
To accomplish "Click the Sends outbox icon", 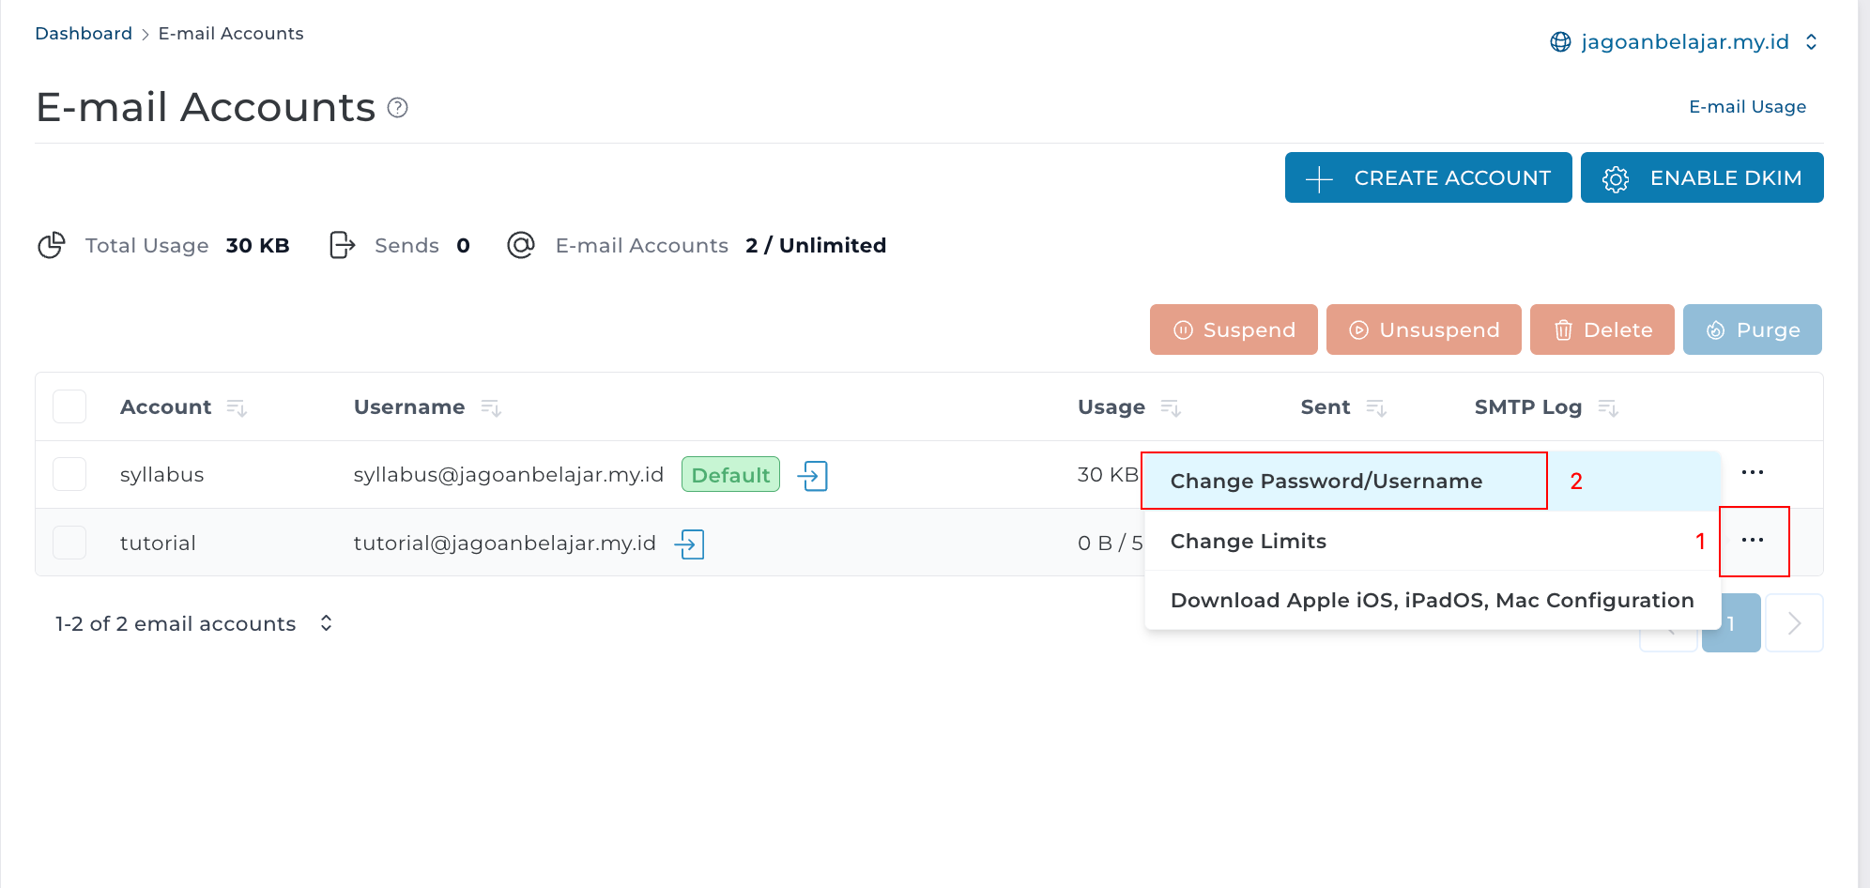I will click(x=343, y=245).
